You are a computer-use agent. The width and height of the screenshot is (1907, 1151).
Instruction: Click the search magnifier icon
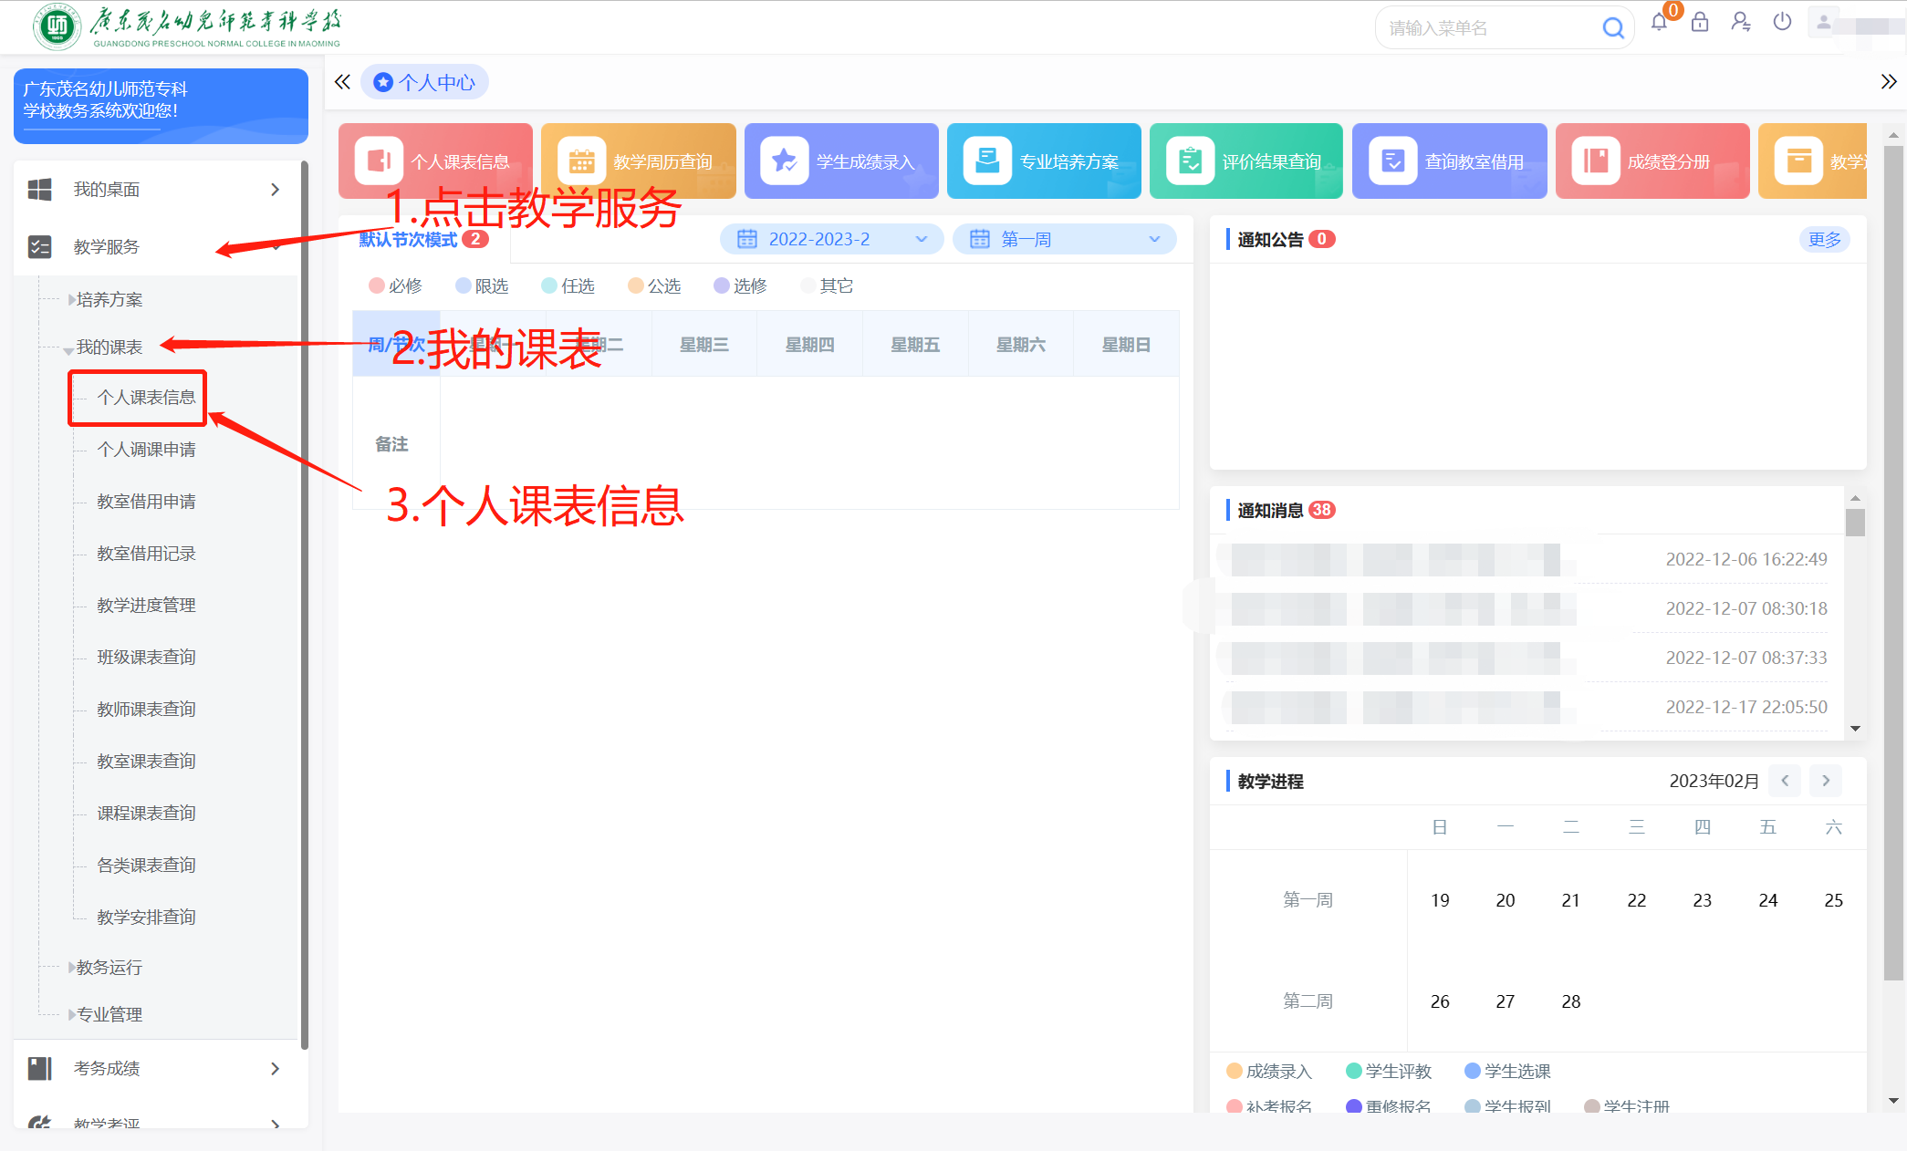pos(1612,28)
